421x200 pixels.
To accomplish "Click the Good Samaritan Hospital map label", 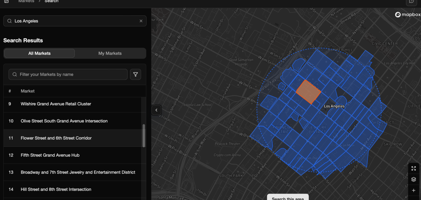I will (x=241, y=62).
